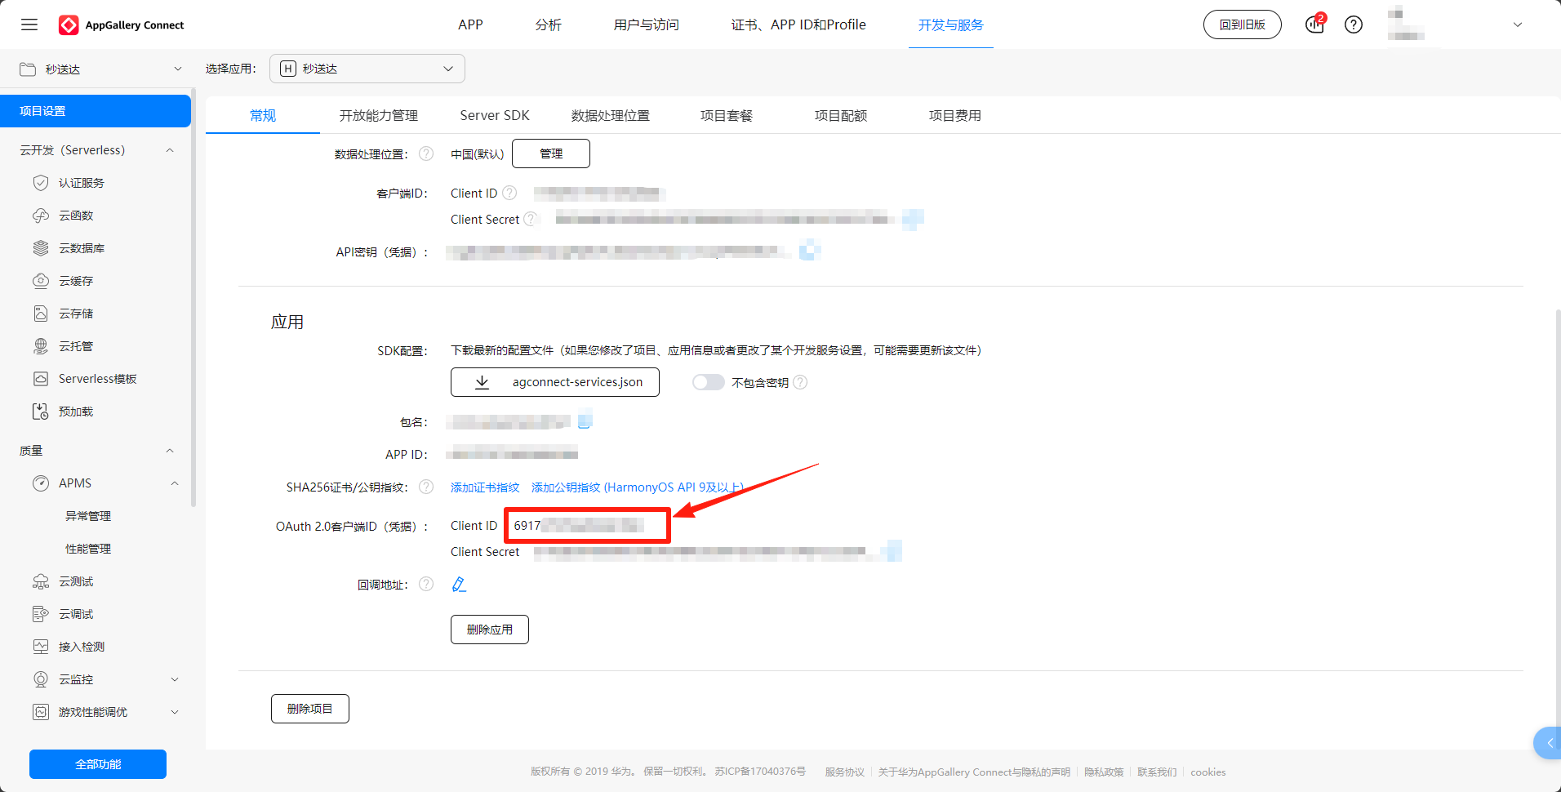This screenshot has width=1561, height=792.
Task: Open cookies footer link
Action: tap(1208, 772)
